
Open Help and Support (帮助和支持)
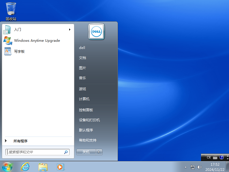pyautogui.click(x=88, y=140)
